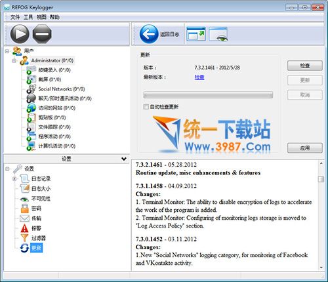
Task: Start monitoring with the play button
Action: 20,34
